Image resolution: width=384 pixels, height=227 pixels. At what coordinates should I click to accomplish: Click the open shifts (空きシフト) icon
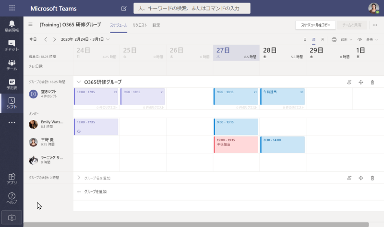click(x=33, y=94)
